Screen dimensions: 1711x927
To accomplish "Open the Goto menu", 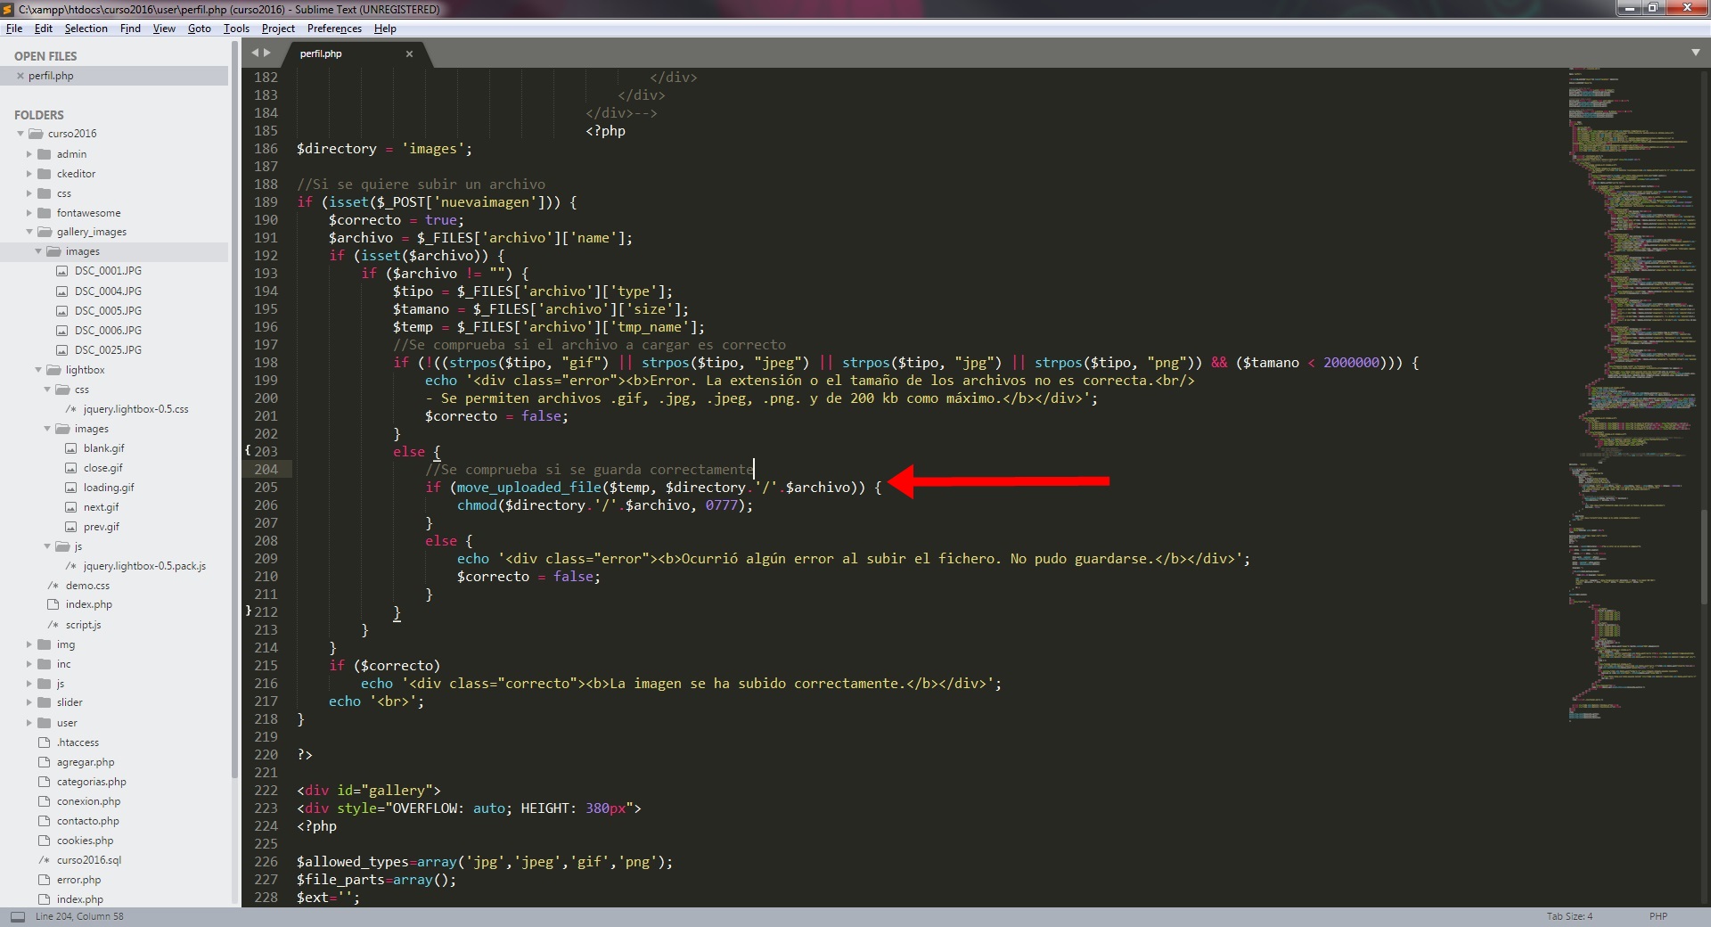I will click(x=199, y=29).
